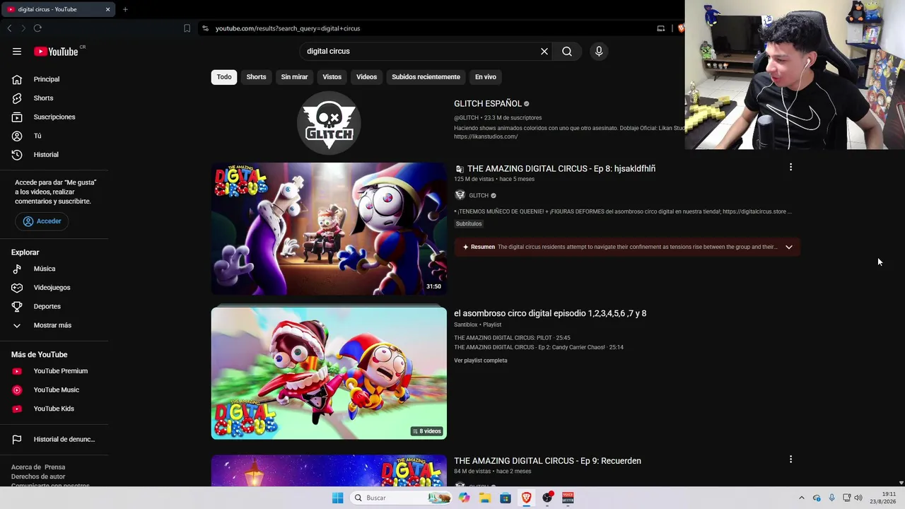Bookmark this page in the browser
The height and width of the screenshot is (509, 905).
pos(187,28)
